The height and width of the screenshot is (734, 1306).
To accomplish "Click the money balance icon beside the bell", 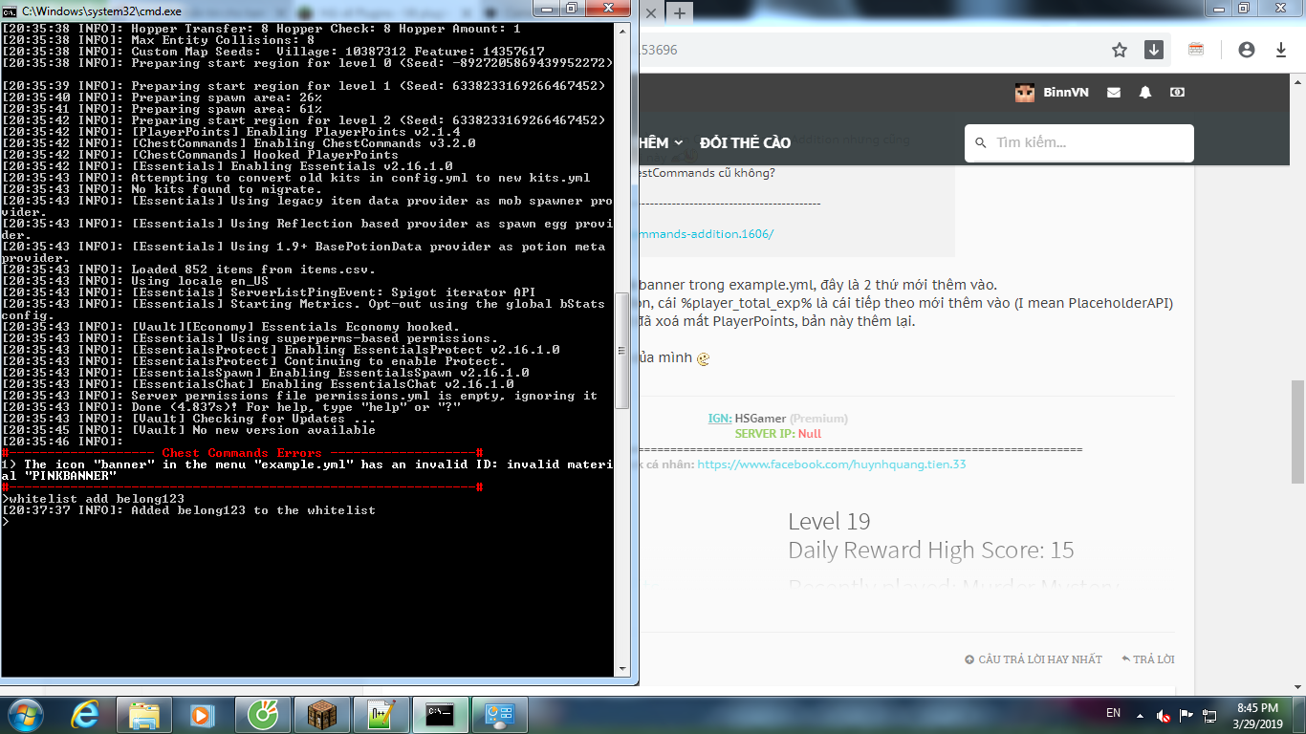I will [x=1177, y=93].
